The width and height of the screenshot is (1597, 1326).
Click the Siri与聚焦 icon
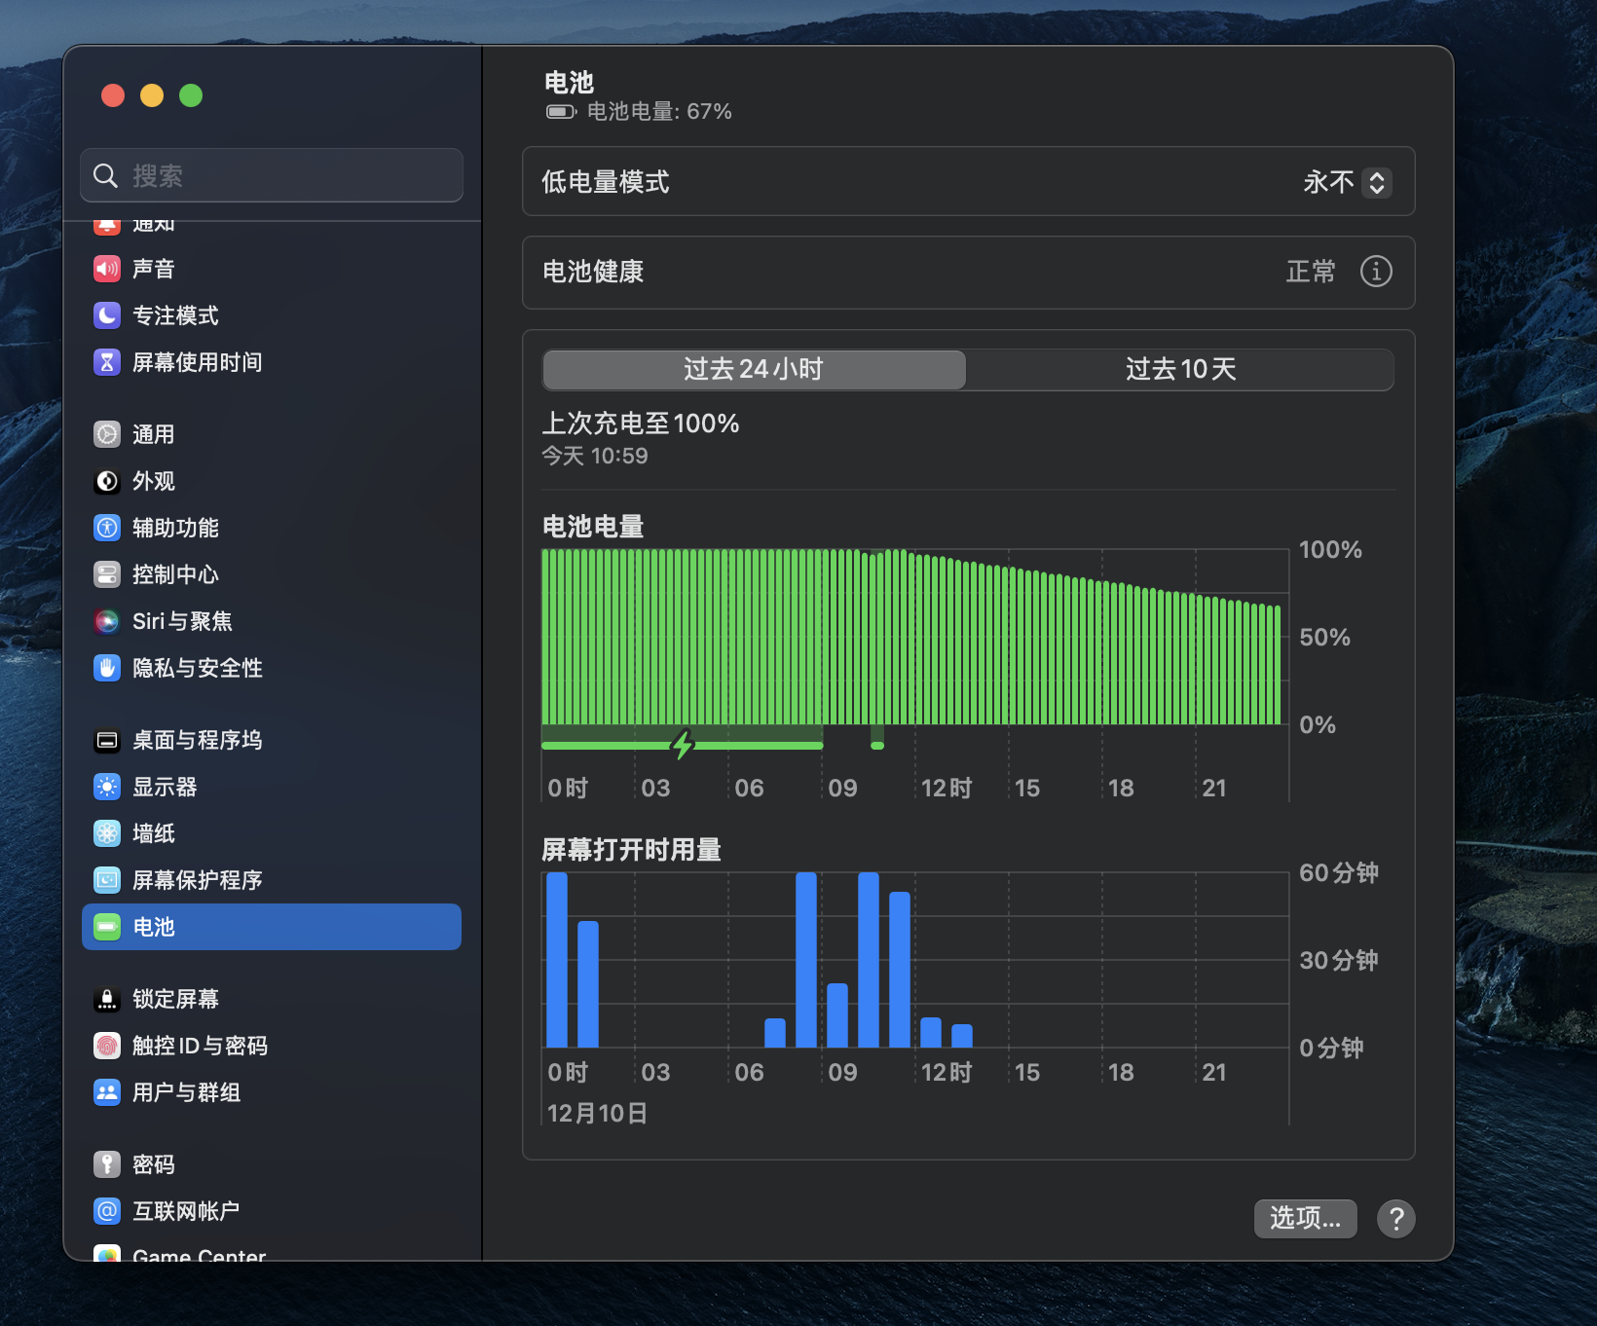[107, 621]
